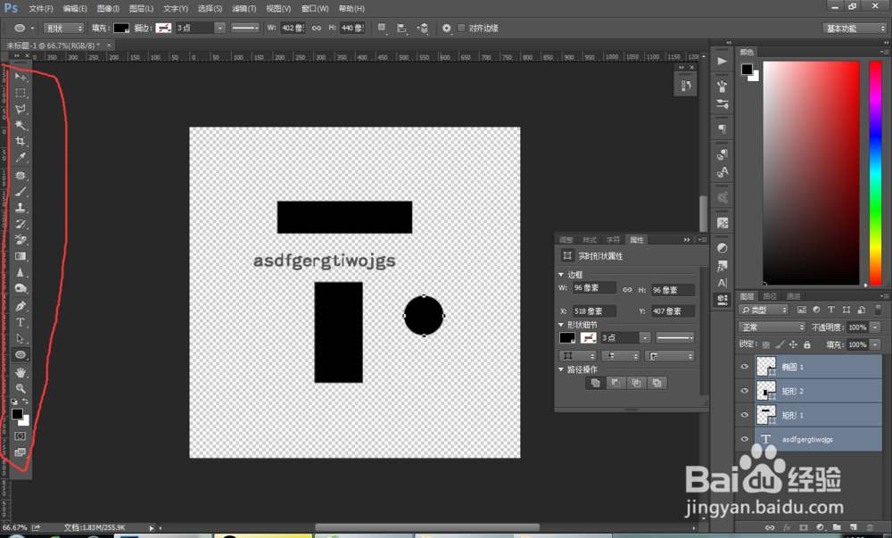Open the 形状 tool mode dropdown
Screen dimensions: 892x538
[63, 28]
